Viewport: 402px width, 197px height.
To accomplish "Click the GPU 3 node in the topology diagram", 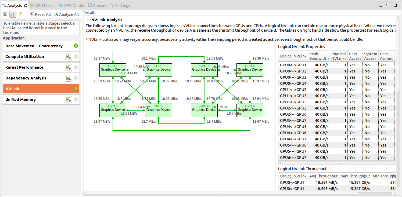I will coord(158,70).
